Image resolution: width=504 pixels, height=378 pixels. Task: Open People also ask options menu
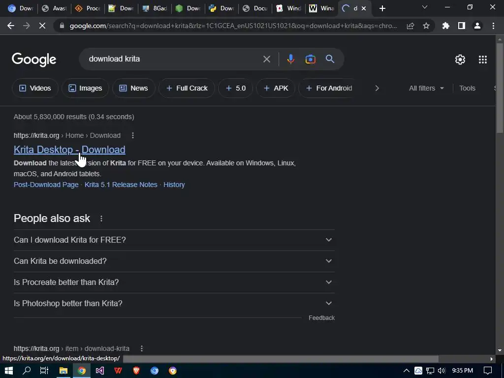click(x=101, y=219)
